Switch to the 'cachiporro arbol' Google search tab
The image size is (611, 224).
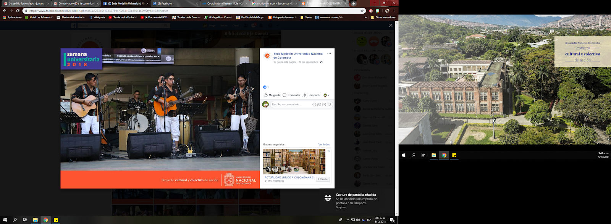275,3
